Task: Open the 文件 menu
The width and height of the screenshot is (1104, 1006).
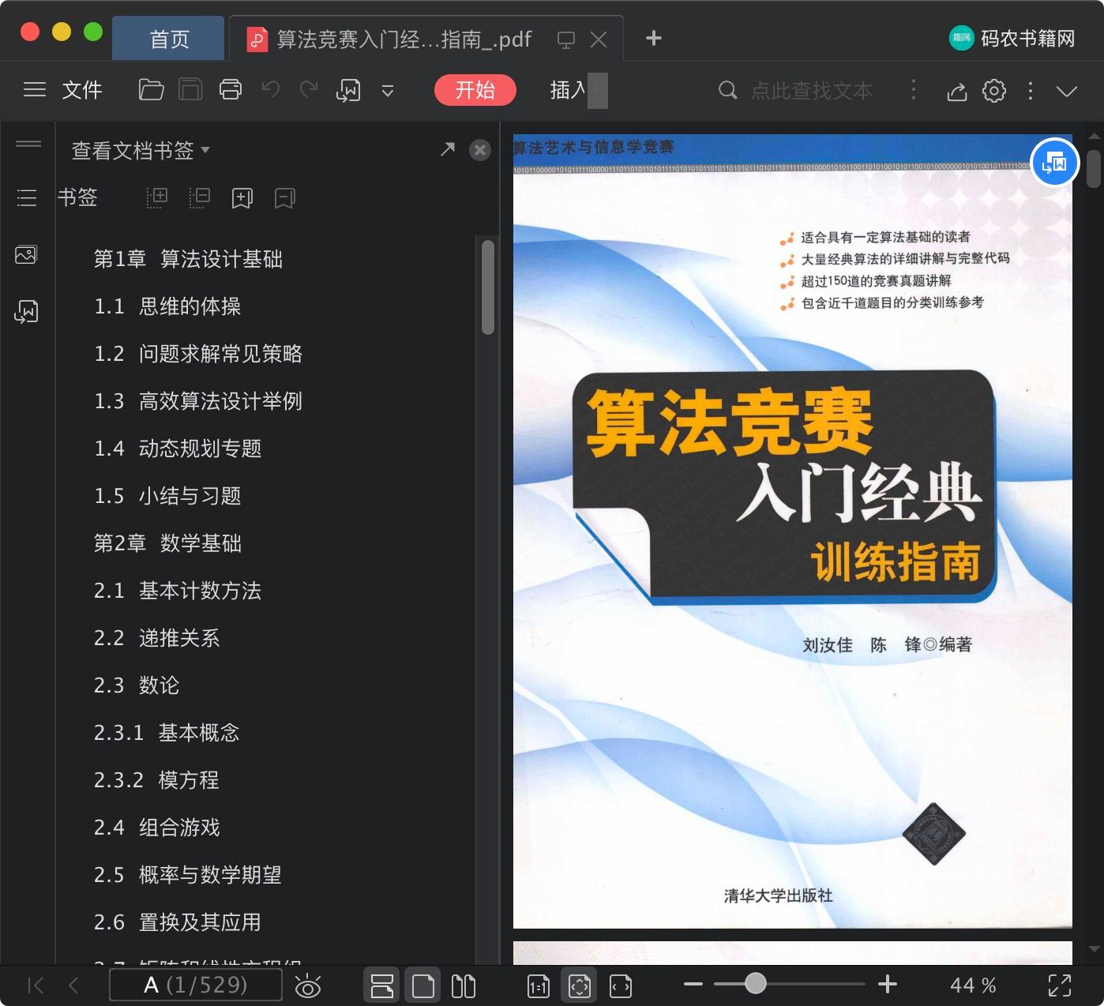Action: (x=82, y=90)
